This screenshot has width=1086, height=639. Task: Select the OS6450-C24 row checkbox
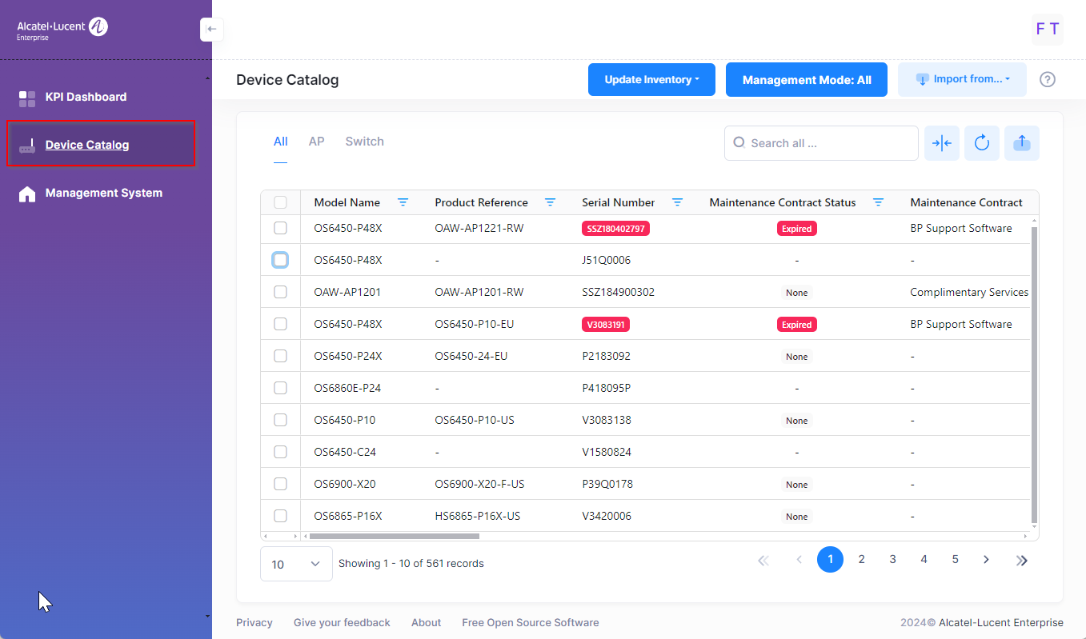pyautogui.click(x=280, y=452)
